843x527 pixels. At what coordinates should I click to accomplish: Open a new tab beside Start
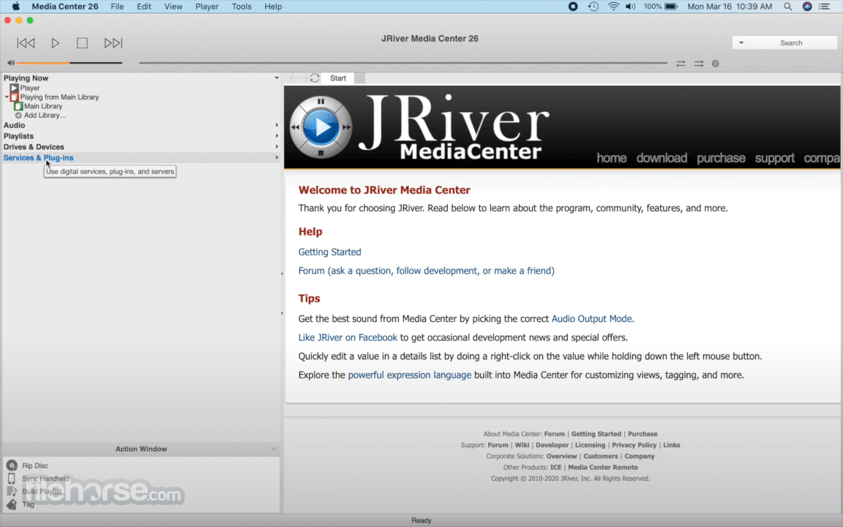pos(360,78)
